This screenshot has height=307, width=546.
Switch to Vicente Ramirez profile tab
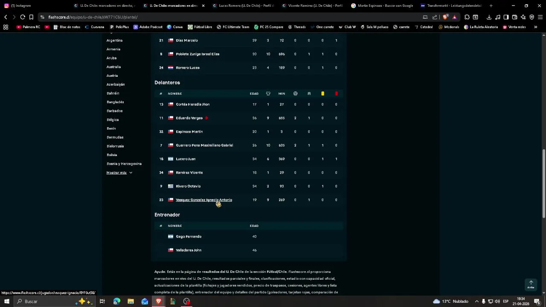pyautogui.click(x=312, y=6)
